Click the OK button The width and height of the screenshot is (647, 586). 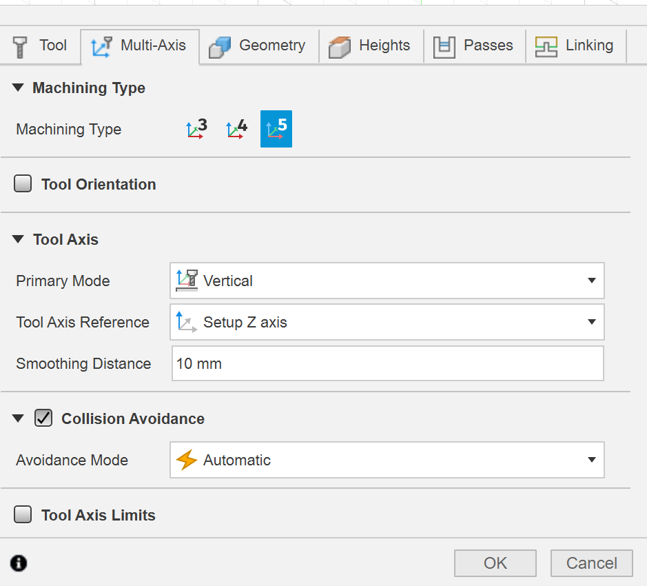click(495, 563)
